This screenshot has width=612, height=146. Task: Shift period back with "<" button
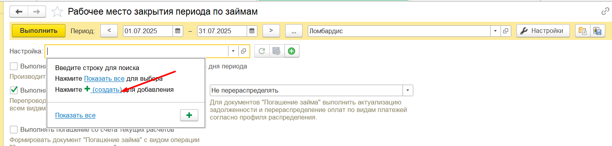[x=109, y=31]
